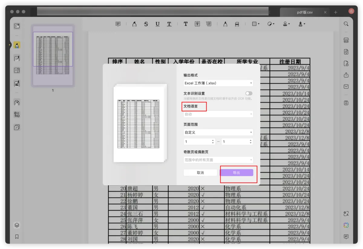Image resolution: width=363 pixels, height=249 pixels.
Task: Open the 奇数页或偶数页 dropdown
Action: coord(218,160)
